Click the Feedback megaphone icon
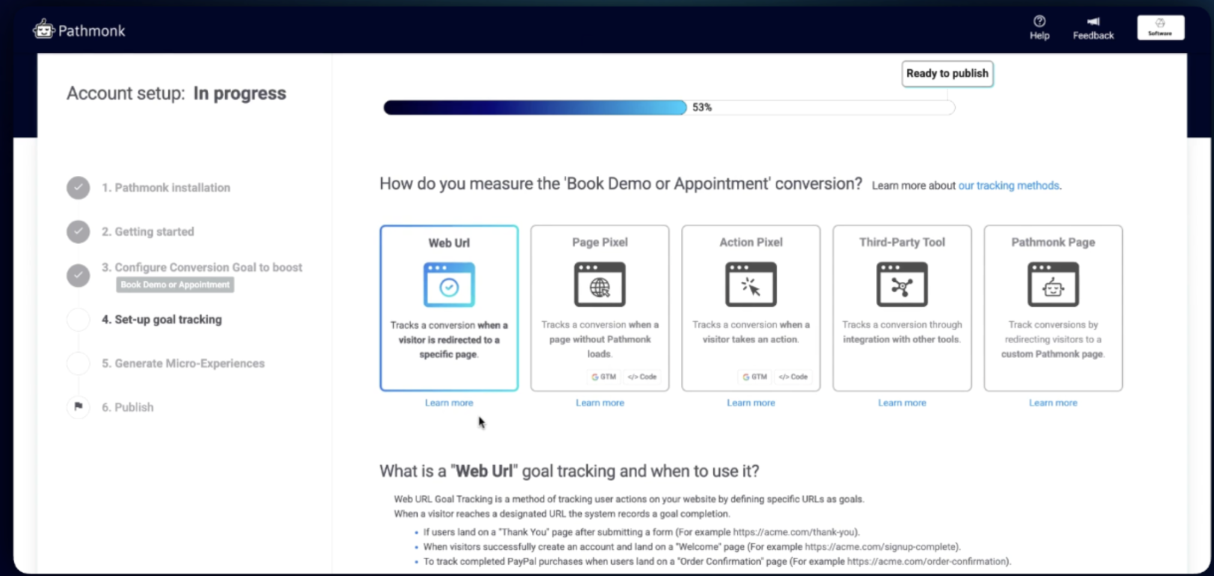The image size is (1214, 576). pos(1093,22)
